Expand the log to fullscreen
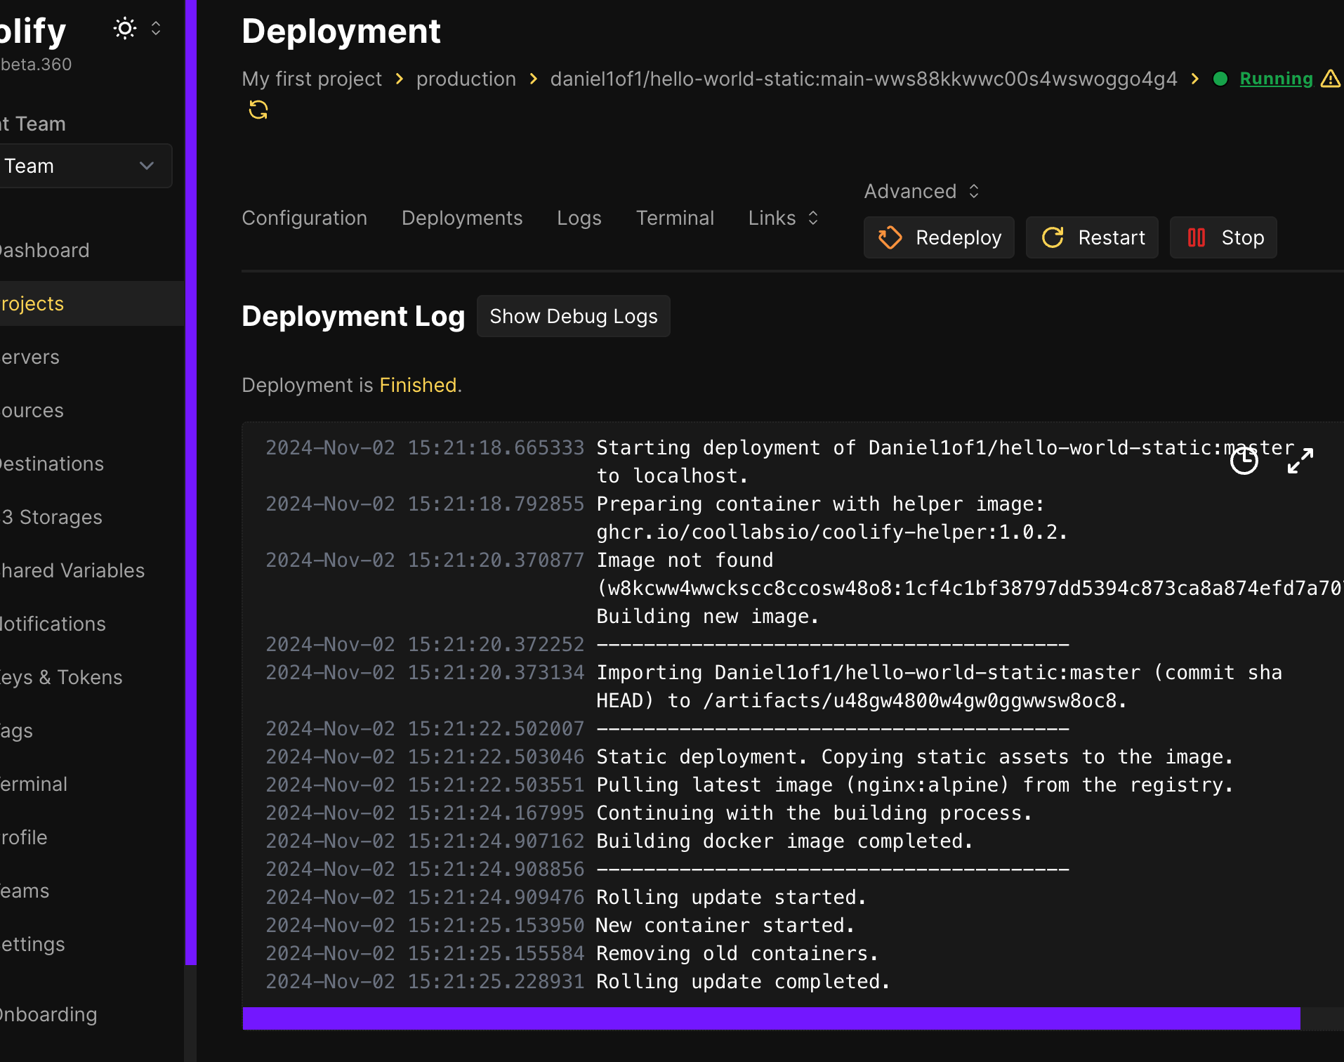The height and width of the screenshot is (1062, 1344). click(x=1300, y=461)
